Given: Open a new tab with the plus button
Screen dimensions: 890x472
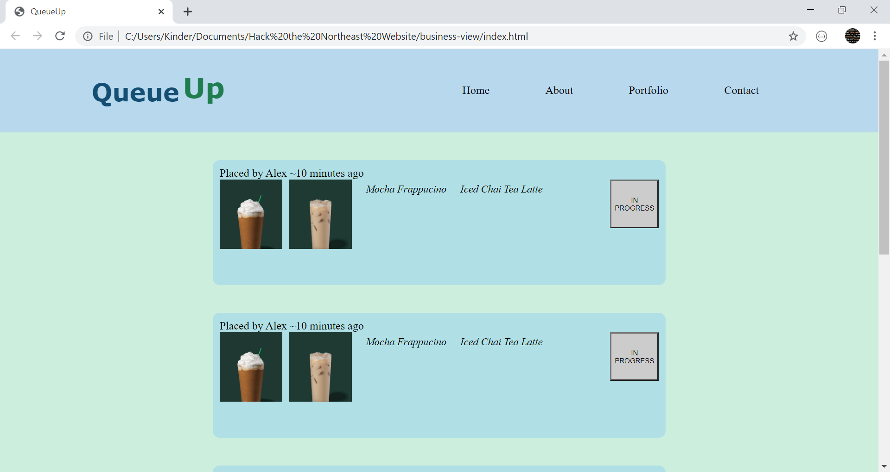Looking at the screenshot, I should pyautogui.click(x=188, y=12).
